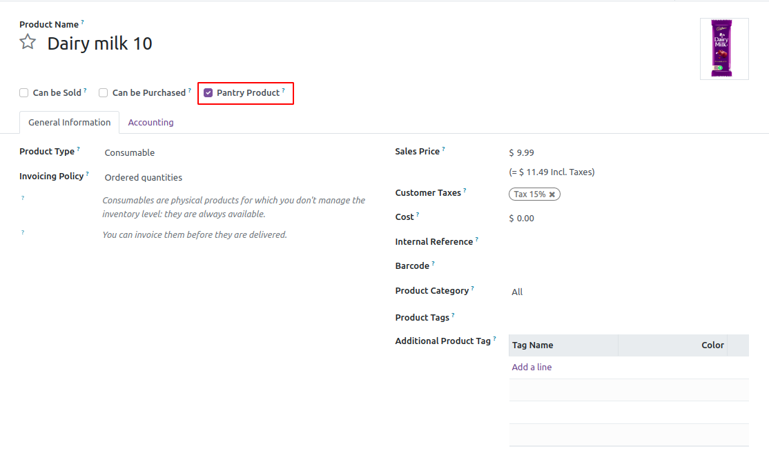Switch to the Accounting tab

[150, 123]
